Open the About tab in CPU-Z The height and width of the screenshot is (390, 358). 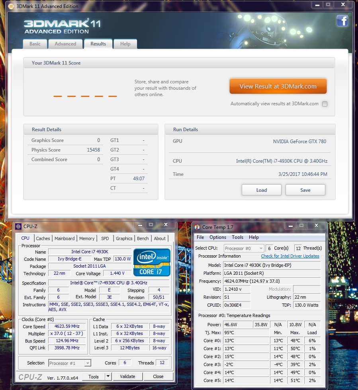(x=160, y=238)
